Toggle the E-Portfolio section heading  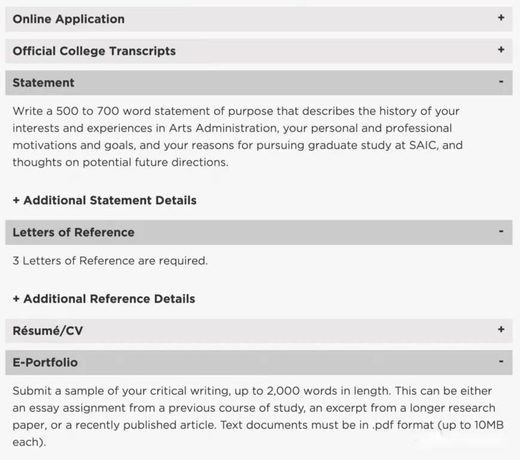45,362
